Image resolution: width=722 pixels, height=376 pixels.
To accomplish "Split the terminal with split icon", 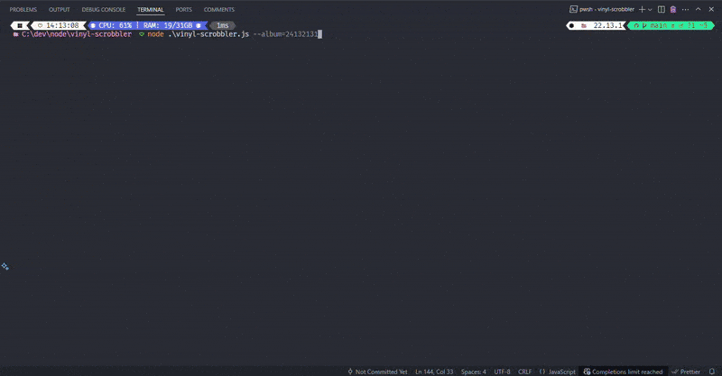I will (x=662, y=9).
